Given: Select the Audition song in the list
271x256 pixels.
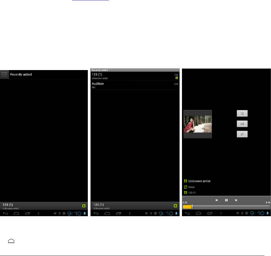Looking at the screenshot, I should pyautogui.click(x=135, y=85).
